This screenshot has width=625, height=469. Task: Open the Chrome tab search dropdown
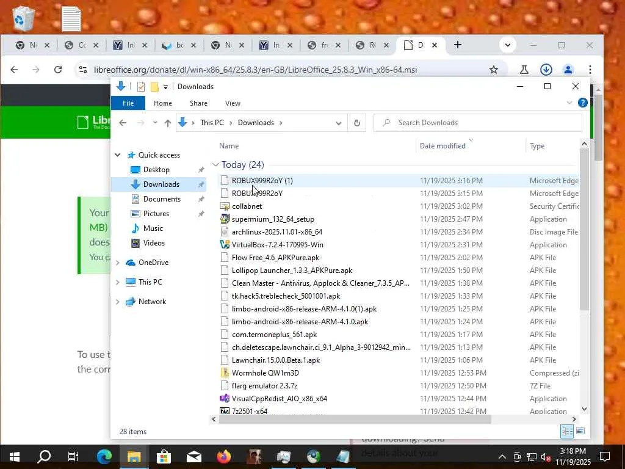pos(507,45)
